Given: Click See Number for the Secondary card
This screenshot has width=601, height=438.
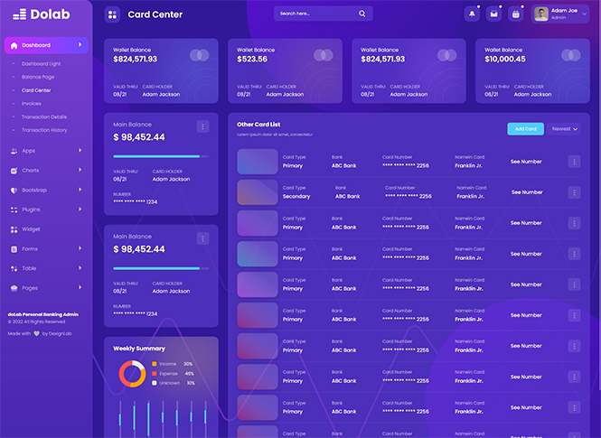Looking at the screenshot, I should pos(527,192).
